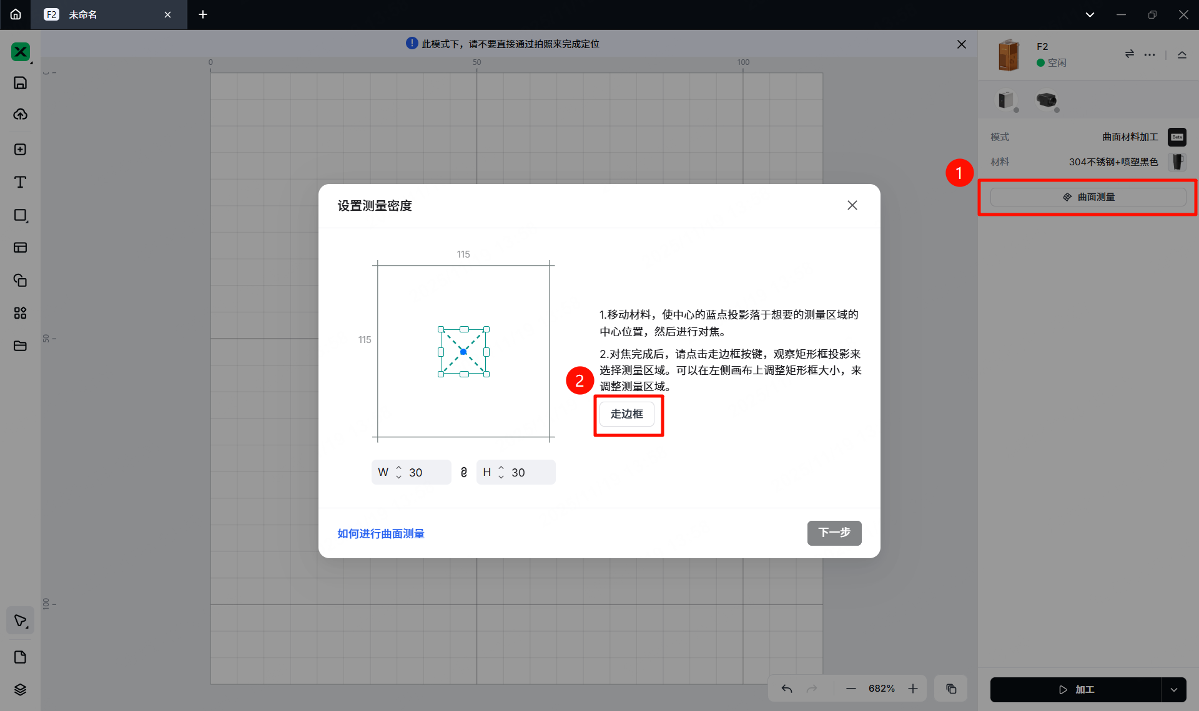Open the Layers panel icon
The width and height of the screenshot is (1199, 711).
click(x=20, y=689)
